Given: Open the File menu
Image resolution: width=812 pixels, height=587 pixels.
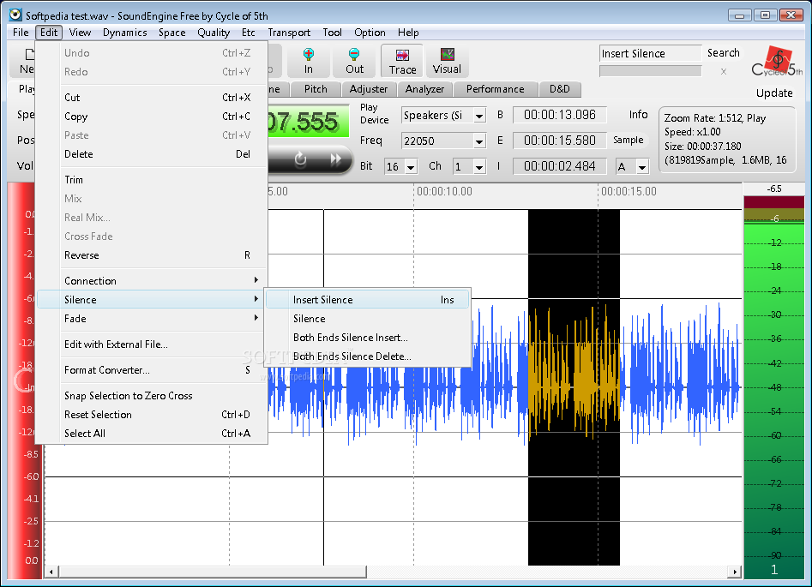Looking at the screenshot, I should pos(21,33).
